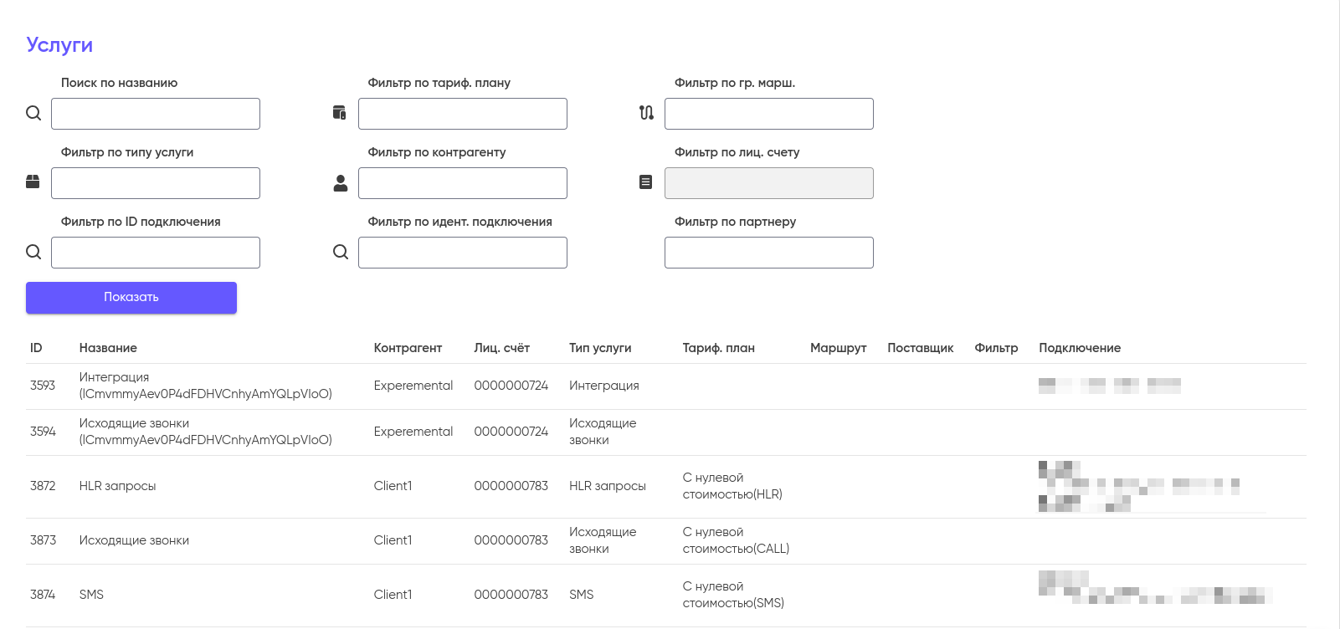The image size is (1340, 629).
Task: Click the service type box icon
Action: coord(33,182)
